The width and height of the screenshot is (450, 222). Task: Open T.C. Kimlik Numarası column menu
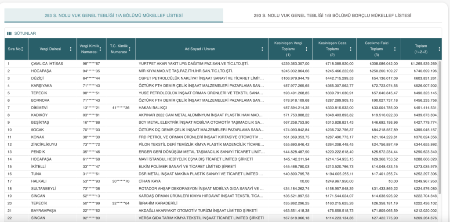[x=131, y=49]
